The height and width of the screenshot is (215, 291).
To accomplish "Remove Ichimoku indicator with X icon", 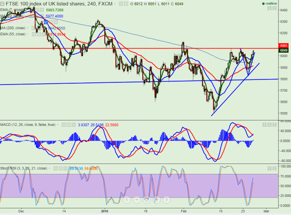I will (x=56, y=22).
